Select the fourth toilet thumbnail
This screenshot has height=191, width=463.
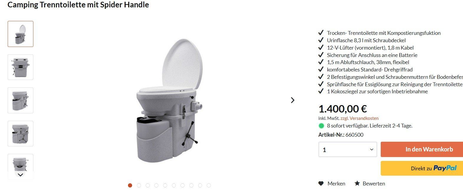20,133
